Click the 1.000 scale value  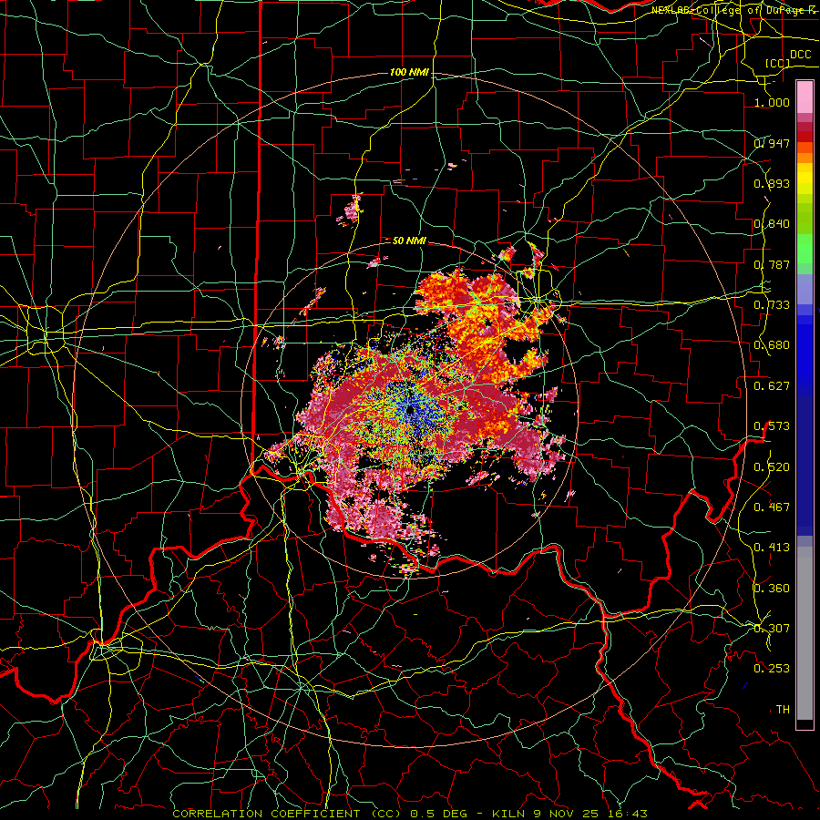point(772,102)
